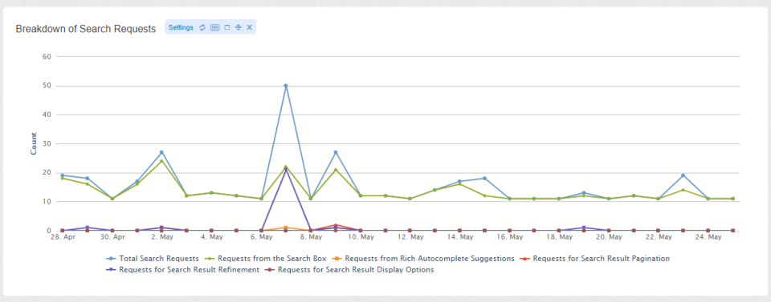
Task: Click the Total Search Requests peak at 50
Action: click(286, 86)
